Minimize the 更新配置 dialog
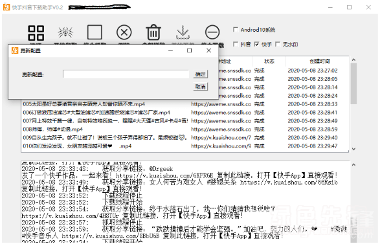Screen dimensions: 380x244 coord(171,50)
